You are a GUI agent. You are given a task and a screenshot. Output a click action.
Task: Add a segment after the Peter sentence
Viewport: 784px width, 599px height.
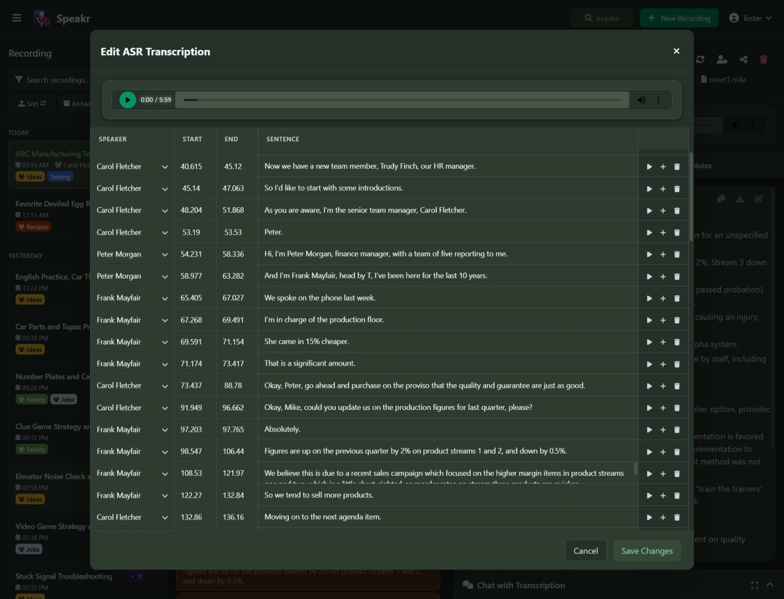(x=663, y=232)
